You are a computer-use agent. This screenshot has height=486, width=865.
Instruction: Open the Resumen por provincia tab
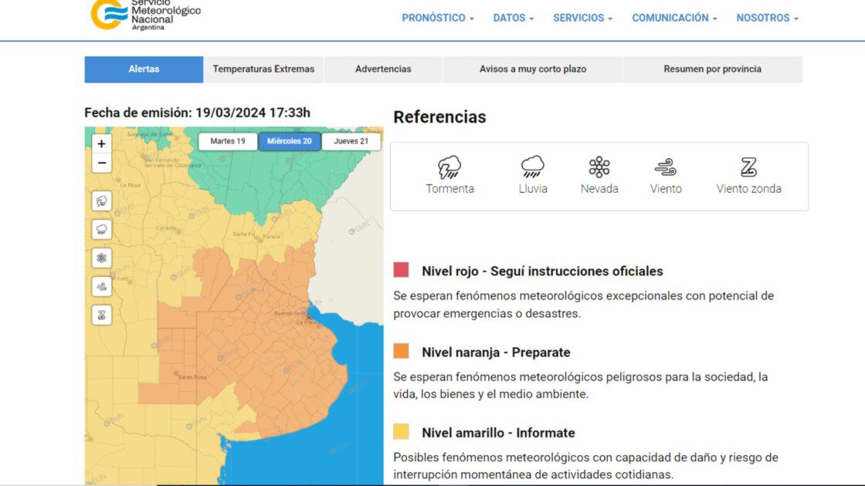click(x=711, y=69)
